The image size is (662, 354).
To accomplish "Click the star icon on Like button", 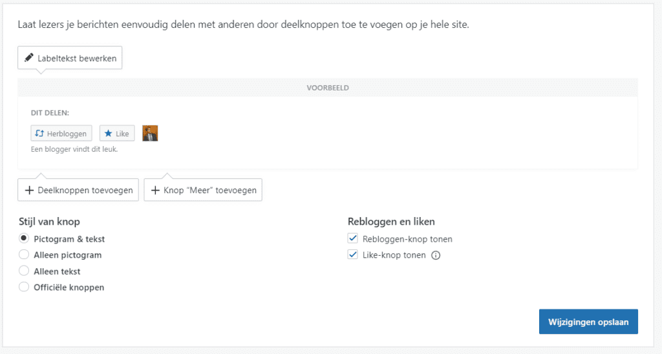I will click(109, 133).
